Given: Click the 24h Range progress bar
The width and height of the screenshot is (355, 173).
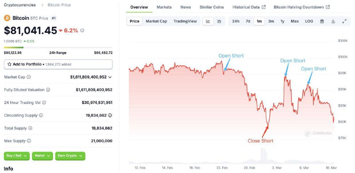Looking at the screenshot, I should coord(58,47).
